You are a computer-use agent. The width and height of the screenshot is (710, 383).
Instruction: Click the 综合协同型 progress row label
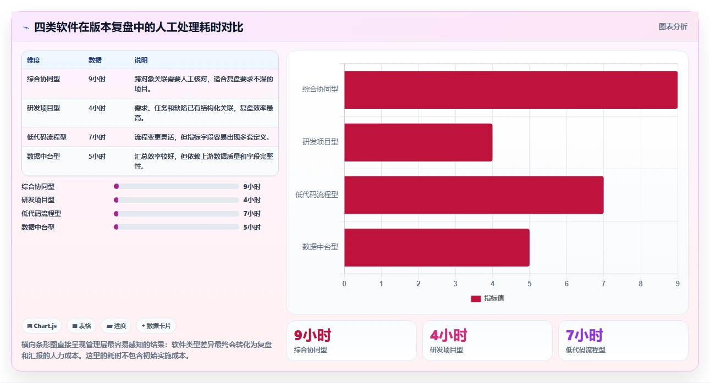coord(38,187)
